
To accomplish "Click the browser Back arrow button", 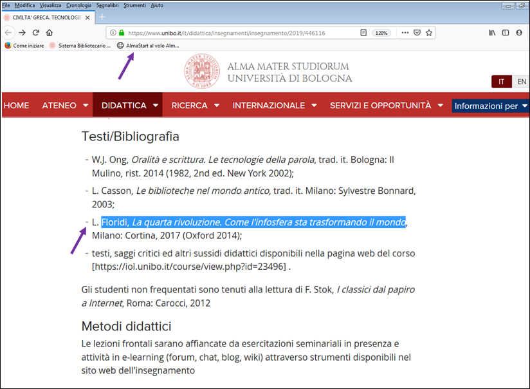I will point(9,32).
